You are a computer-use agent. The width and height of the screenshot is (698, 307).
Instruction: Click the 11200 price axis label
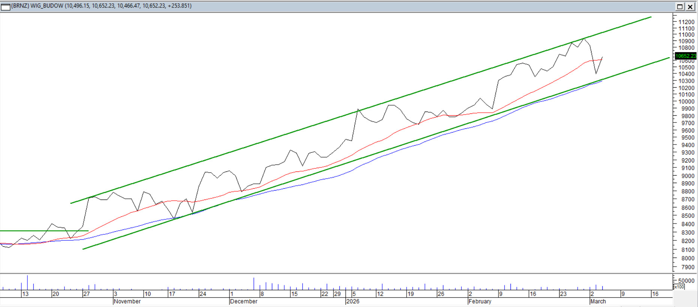[x=686, y=22]
